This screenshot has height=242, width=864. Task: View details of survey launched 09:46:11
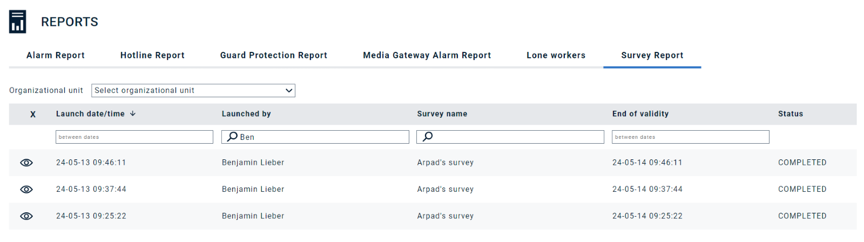tap(26, 163)
